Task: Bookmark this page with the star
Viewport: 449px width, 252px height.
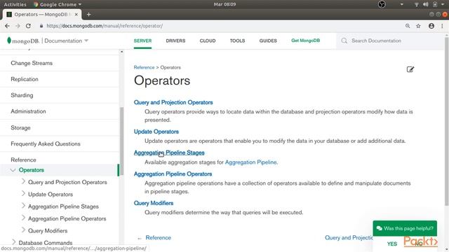Action: [418, 26]
